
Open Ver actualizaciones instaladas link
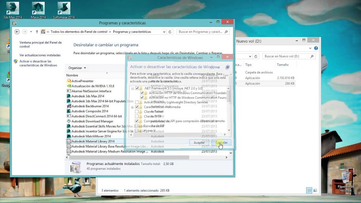(40, 55)
